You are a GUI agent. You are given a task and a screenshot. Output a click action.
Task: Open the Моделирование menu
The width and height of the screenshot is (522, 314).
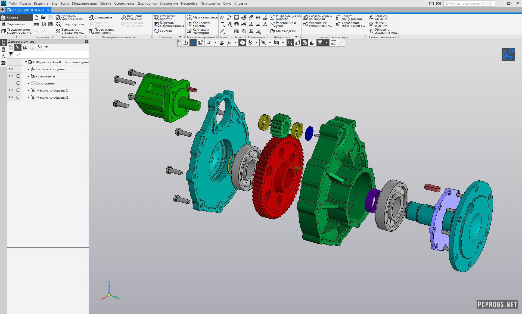pyautogui.click(x=84, y=4)
